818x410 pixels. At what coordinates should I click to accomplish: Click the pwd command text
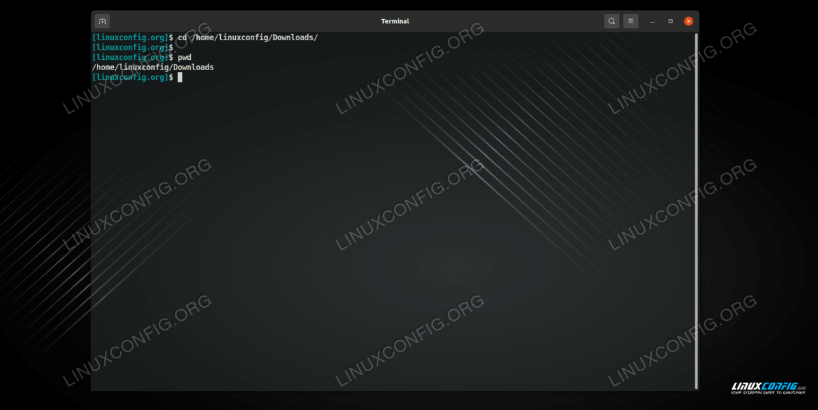point(185,57)
